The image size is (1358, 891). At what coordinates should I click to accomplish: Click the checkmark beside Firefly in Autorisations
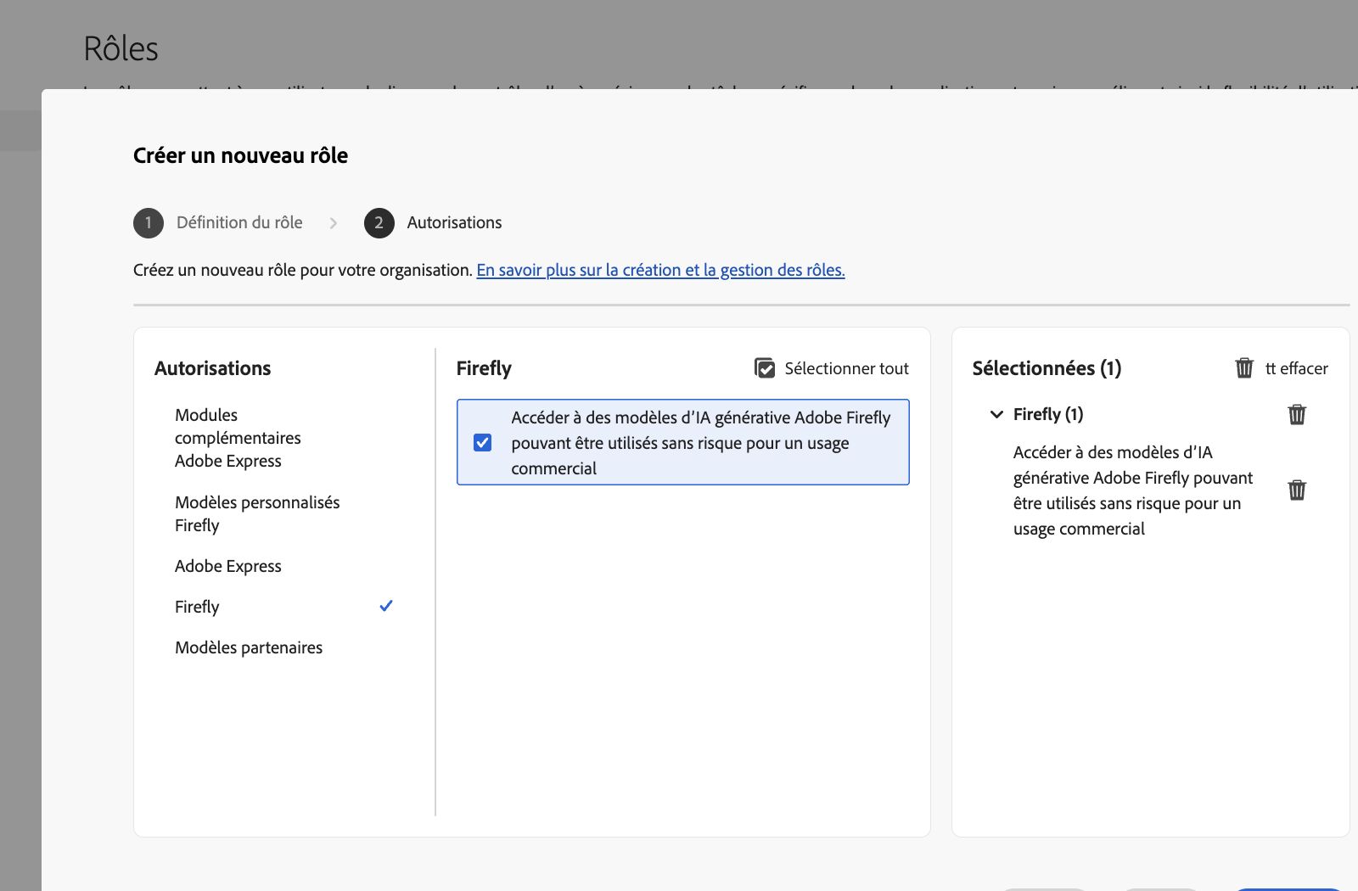coord(386,605)
